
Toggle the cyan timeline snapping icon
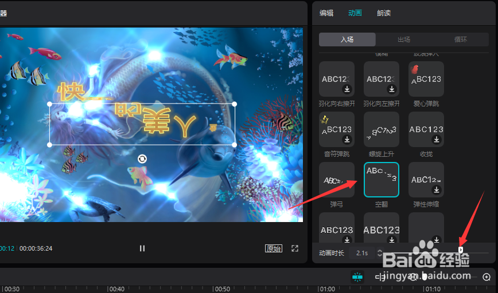tap(357, 277)
